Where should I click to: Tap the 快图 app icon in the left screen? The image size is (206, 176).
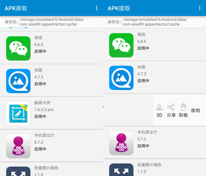(x=18, y=81)
